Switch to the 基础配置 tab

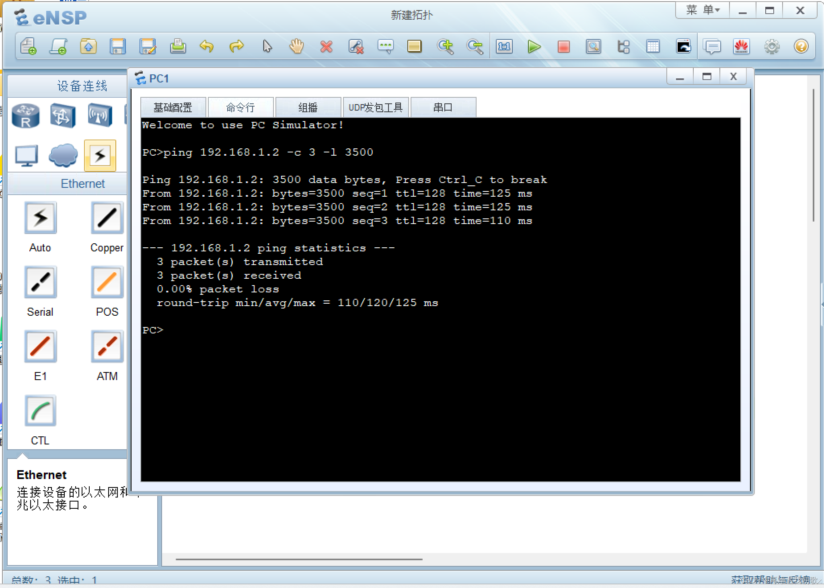tap(173, 107)
